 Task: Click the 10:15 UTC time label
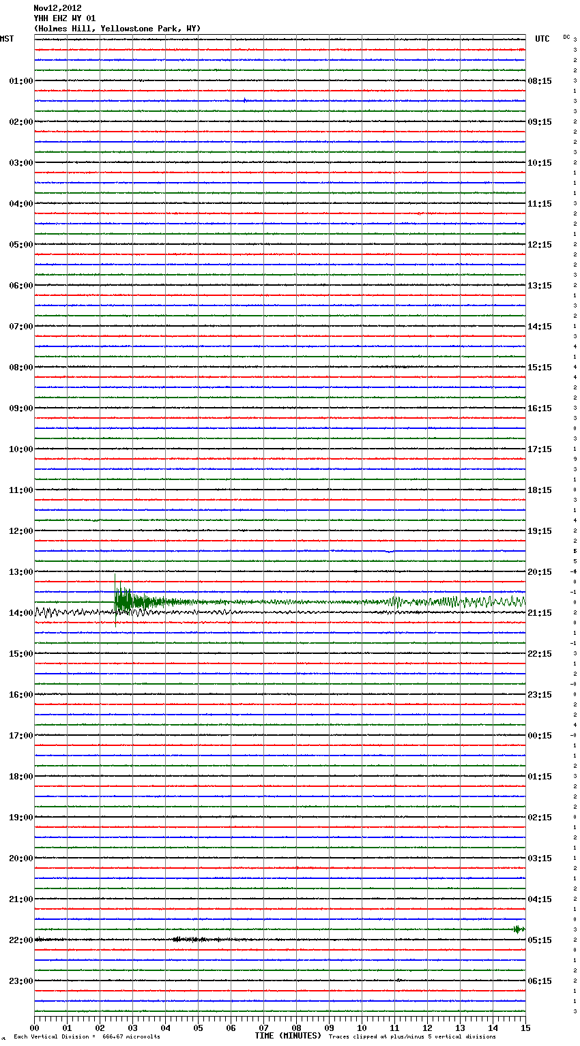[x=540, y=163]
